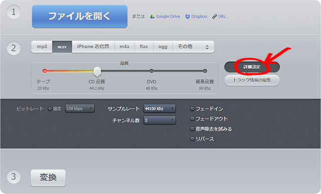The height and width of the screenshot is (194, 321).
Task: Click the 詳細設定 button
Action: pyautogui.click(x=252, y=67)
